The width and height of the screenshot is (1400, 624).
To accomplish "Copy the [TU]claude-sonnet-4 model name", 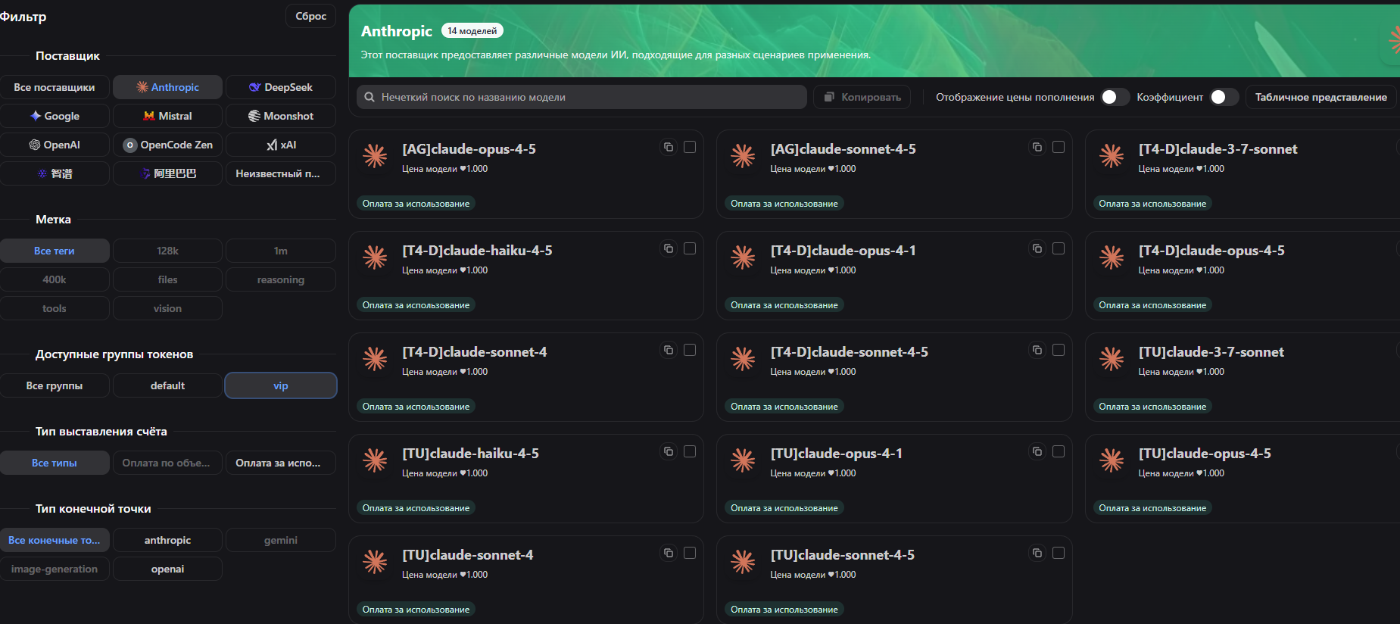I will point(669,553).
